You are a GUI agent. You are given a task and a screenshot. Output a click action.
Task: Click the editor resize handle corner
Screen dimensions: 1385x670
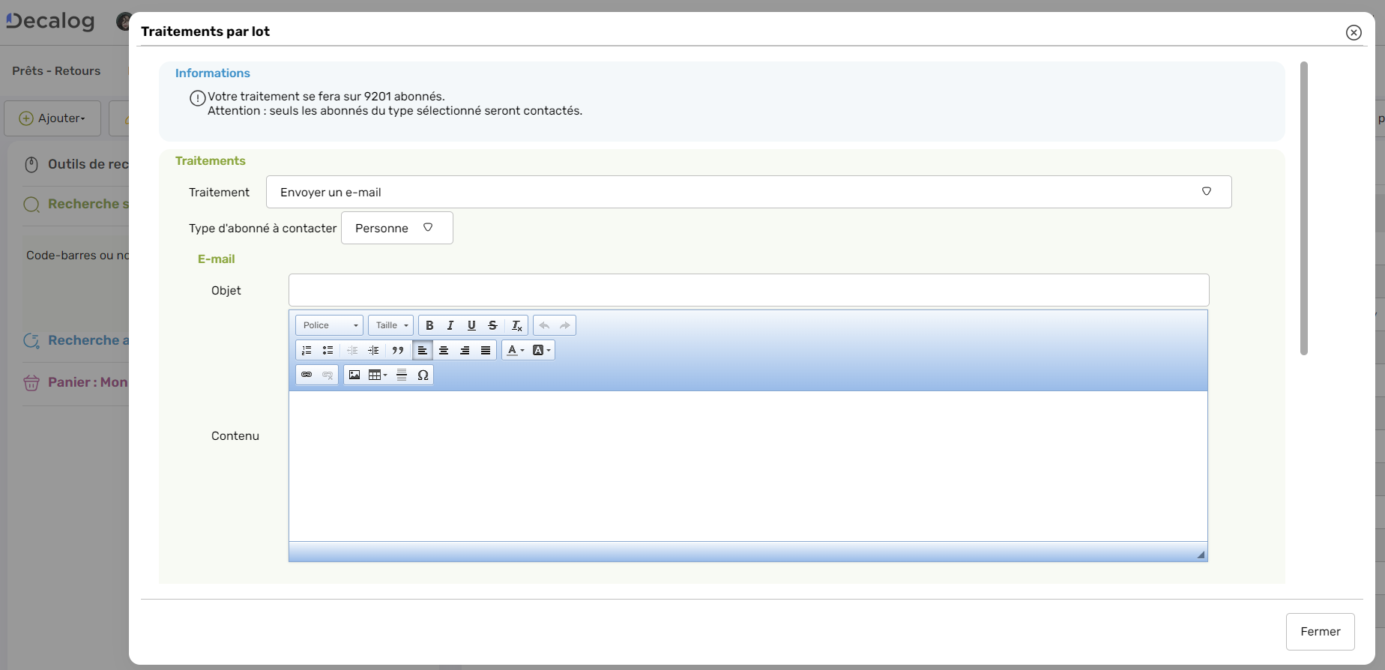click(x=1201, y=555)
